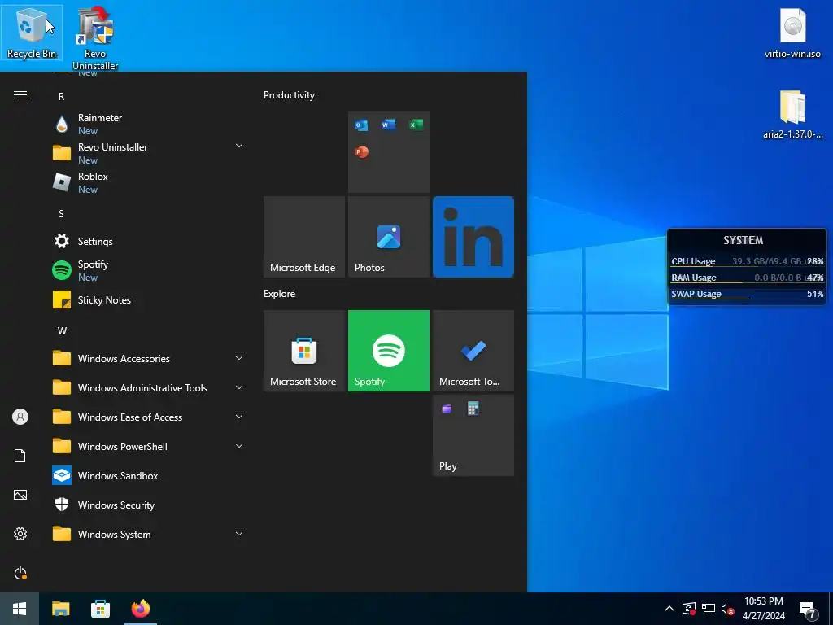Open Settings in the app list
Screen dimensions: 833x625
pos(149,241)
